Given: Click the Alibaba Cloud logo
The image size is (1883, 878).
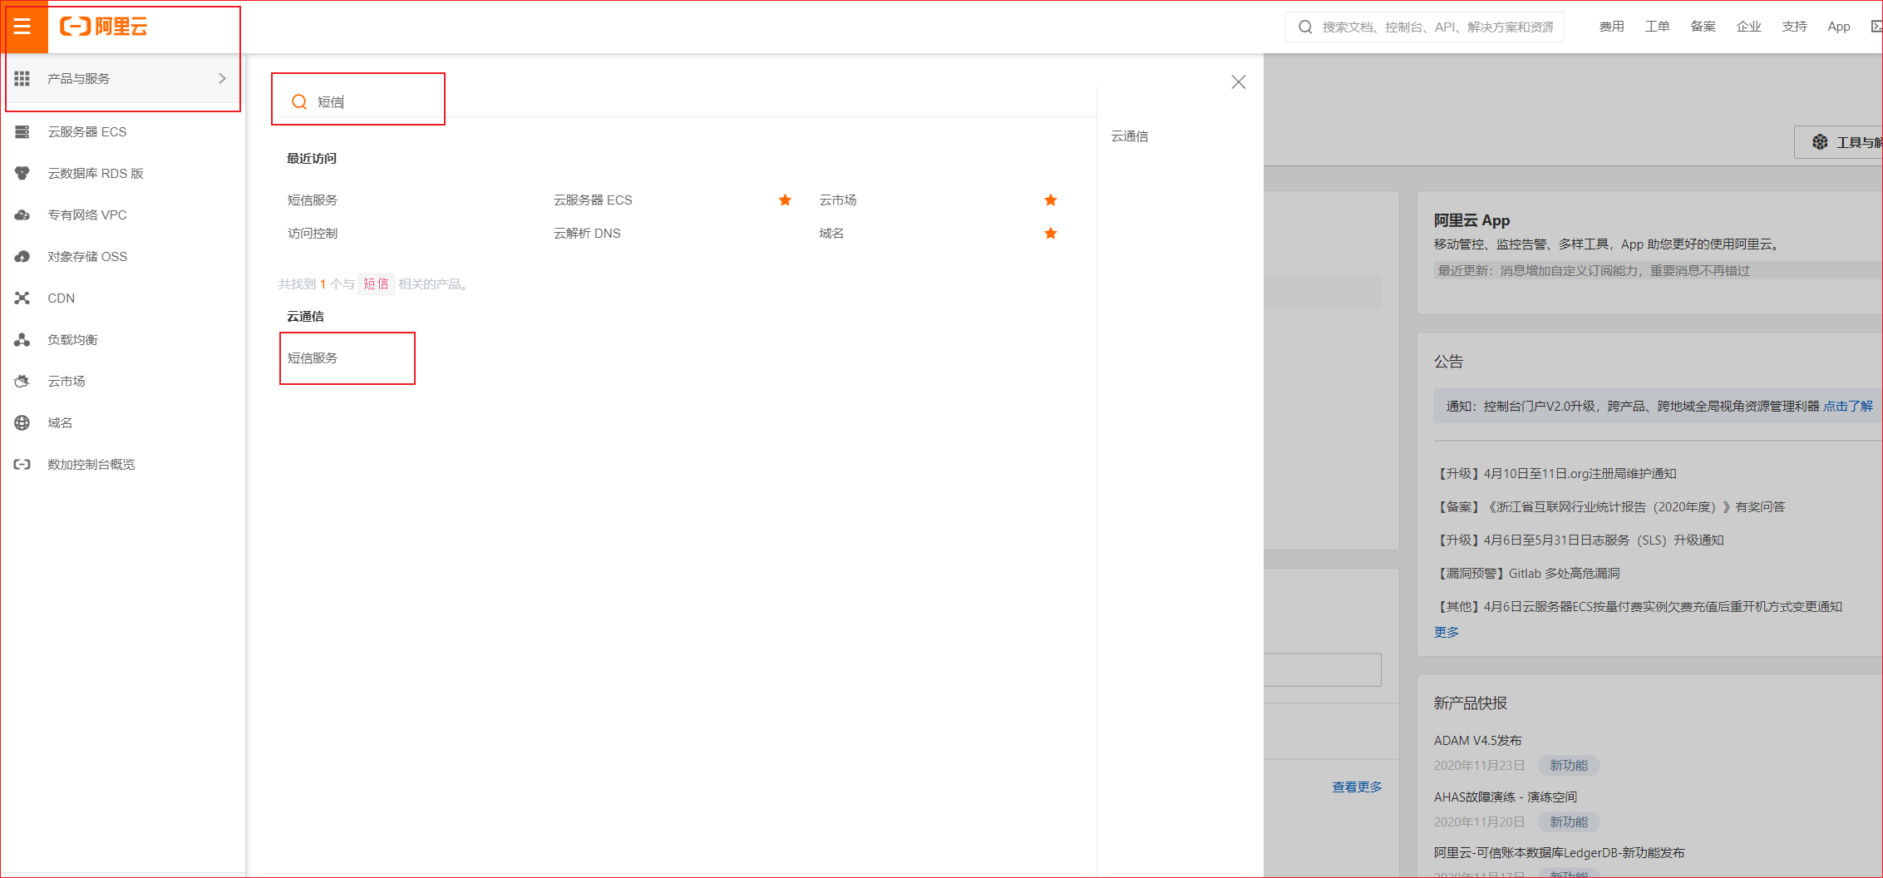Looking at the screenshot, I should click(x=104, y=27).
